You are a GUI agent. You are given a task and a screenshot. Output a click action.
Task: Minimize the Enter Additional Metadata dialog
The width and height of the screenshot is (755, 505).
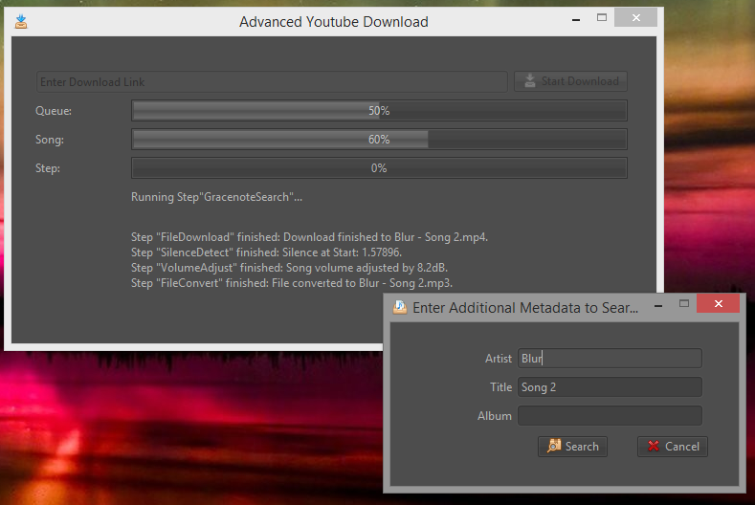pyautogui.click(x=658, y=305)
